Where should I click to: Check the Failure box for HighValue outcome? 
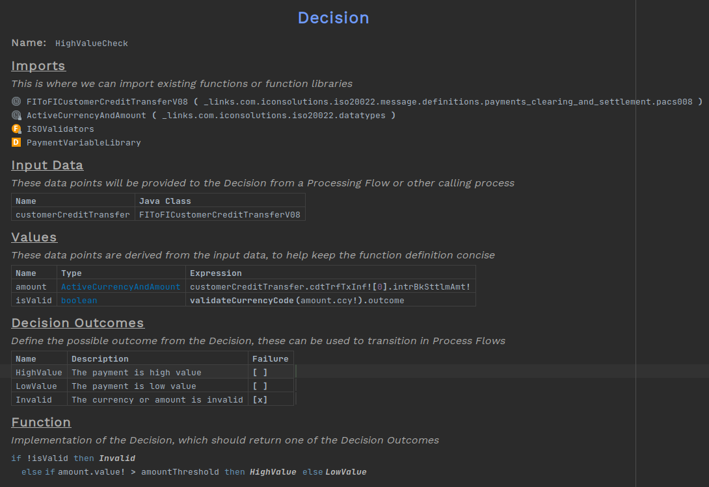pos(260,372)
